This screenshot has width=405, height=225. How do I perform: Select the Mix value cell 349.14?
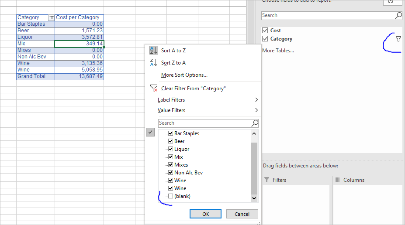click(x=79, y=44)
